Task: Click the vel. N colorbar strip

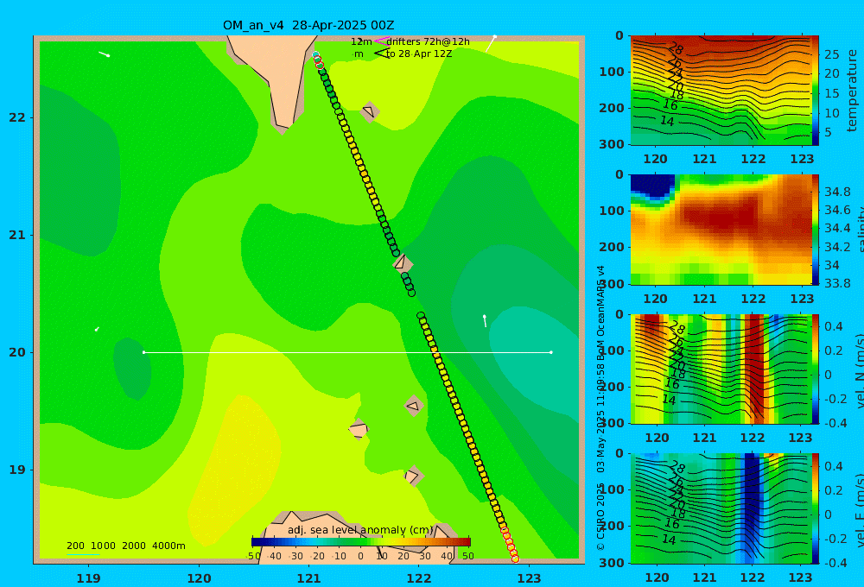Action: [x=815, y=369]
